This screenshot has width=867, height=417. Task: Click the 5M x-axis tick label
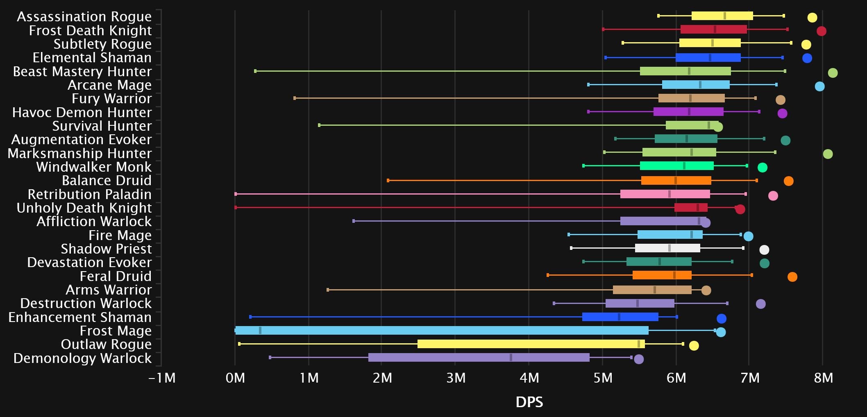point(603,378)
